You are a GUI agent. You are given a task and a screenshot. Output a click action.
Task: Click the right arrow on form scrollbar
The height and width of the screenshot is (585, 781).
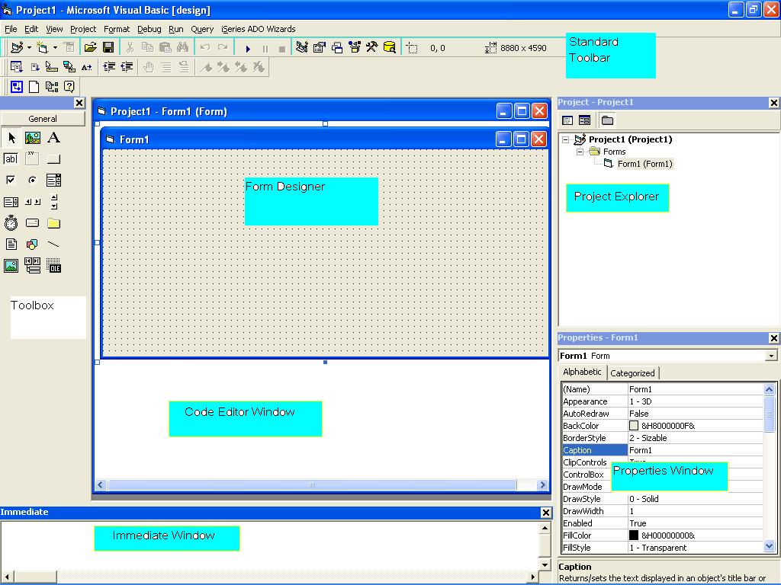click(542, 485)
